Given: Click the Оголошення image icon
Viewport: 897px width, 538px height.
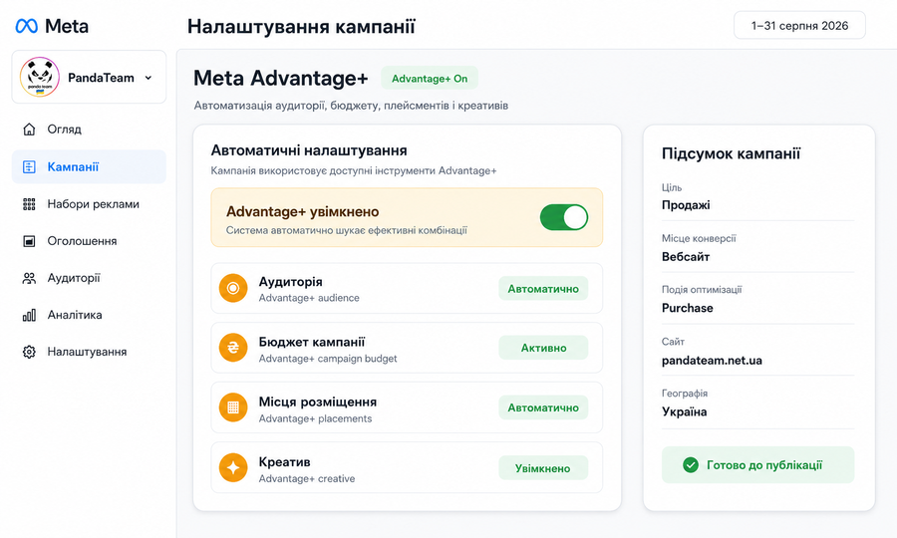Looking at the screenshot, I should coord(29,241).
